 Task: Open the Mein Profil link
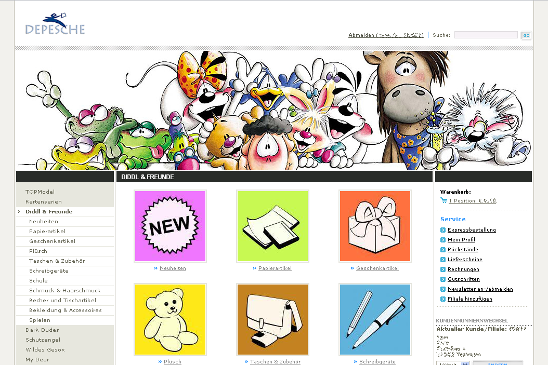coord(461,240)
